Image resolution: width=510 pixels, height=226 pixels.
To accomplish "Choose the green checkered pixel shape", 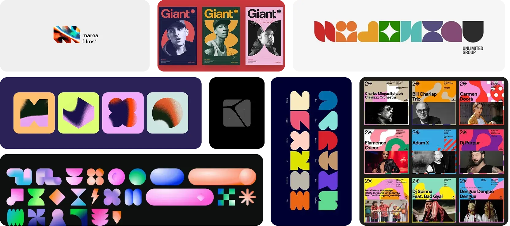I will click(x=226, y=197).
